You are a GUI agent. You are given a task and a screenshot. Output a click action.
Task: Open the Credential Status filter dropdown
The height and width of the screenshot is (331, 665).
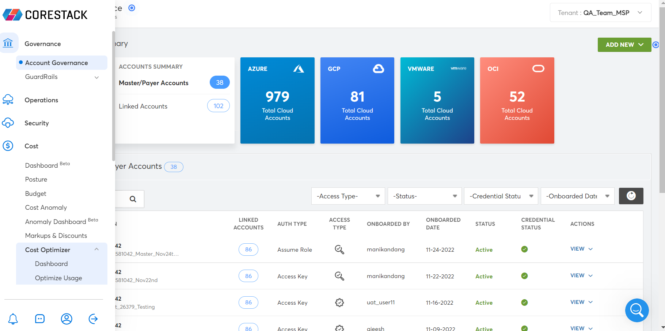click(501, 196)
